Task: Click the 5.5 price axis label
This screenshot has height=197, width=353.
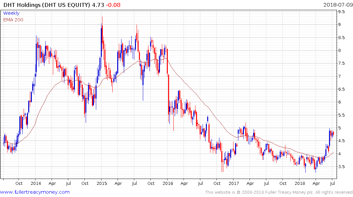Action: [x=341, y=115]
